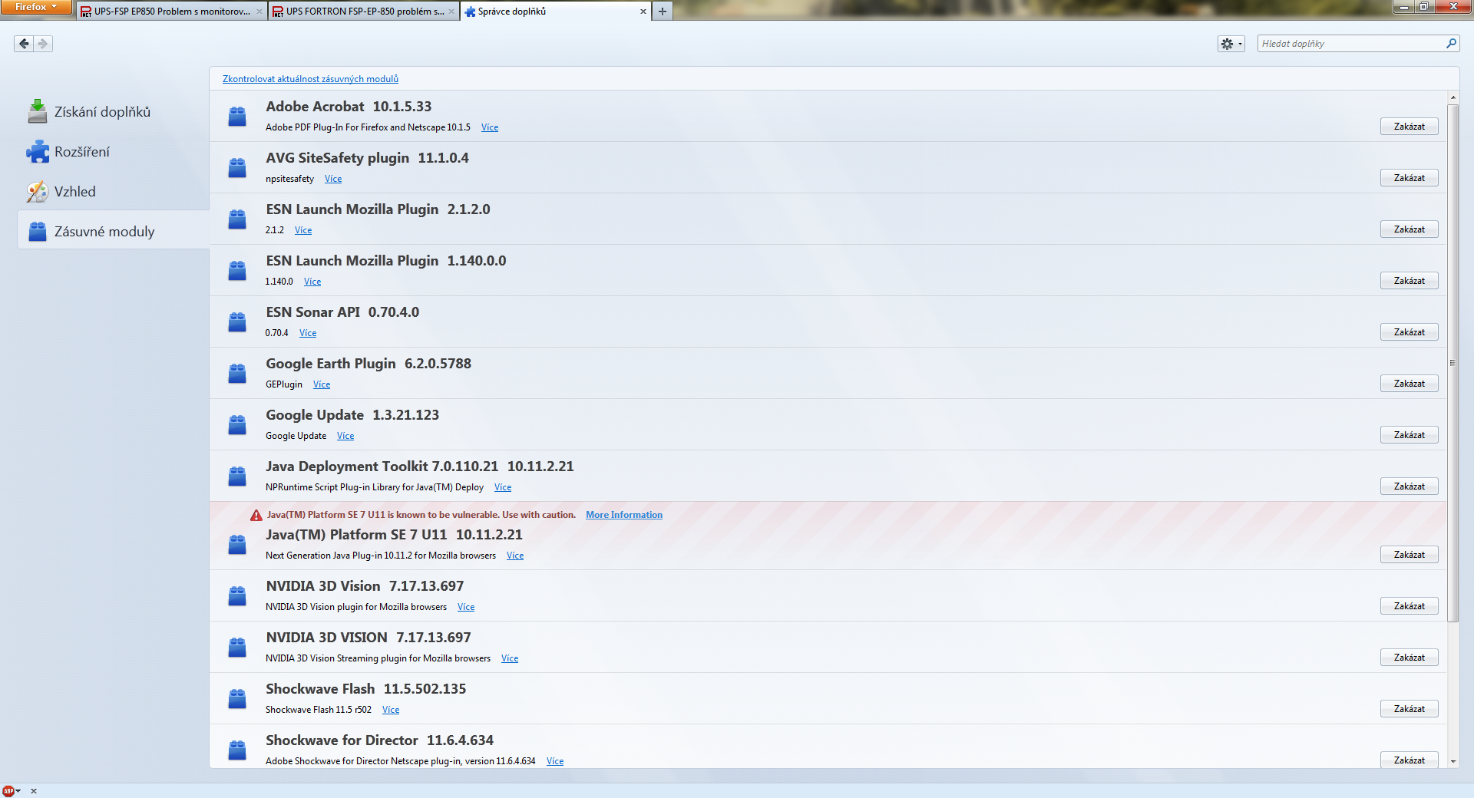The height and width of the screenshot is (798, 1474).
Task: Click NVIDIA 3D VISION streaming plugin icon
Action: (x=237, y=647)
